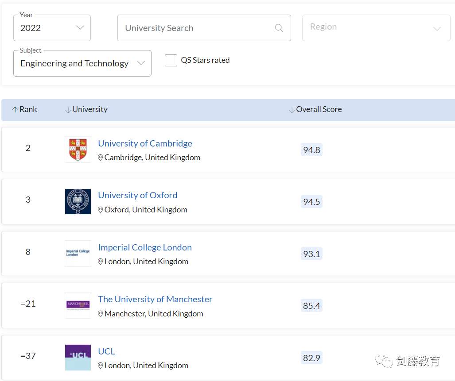Click the 93.1 score for Imperial
455x381 pixels.
click(x=311, y=254)
